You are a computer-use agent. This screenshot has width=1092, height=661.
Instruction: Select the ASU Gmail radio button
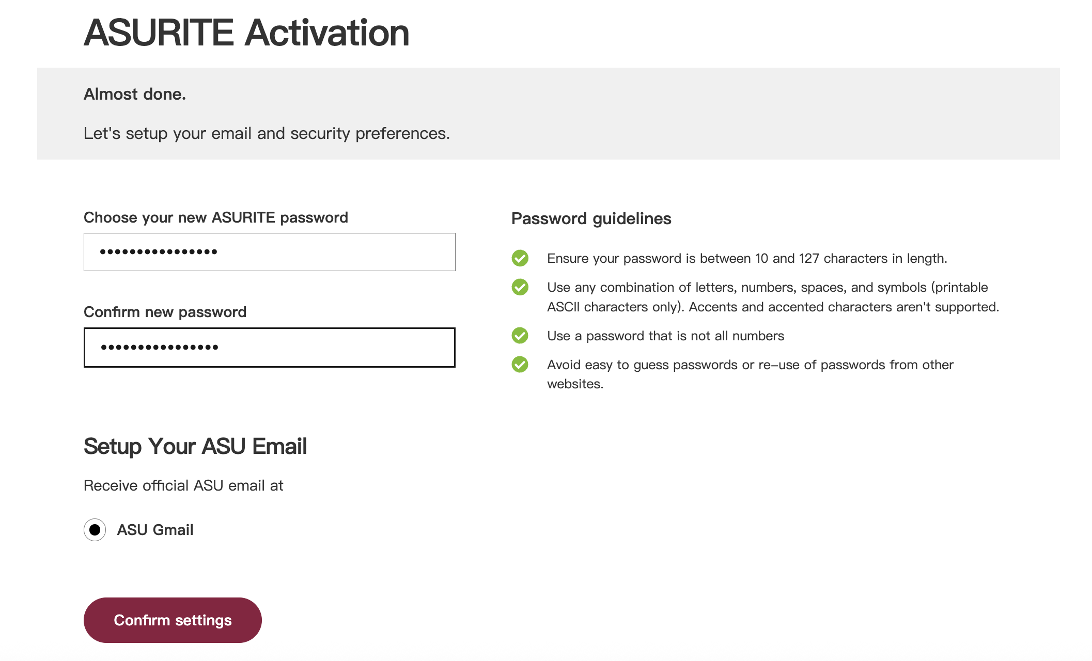[x=95, y=530]
